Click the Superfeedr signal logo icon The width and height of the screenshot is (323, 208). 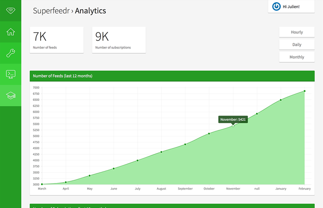tap(11, 10)
